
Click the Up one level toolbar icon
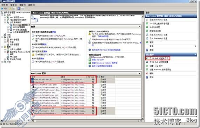[10, 9]
